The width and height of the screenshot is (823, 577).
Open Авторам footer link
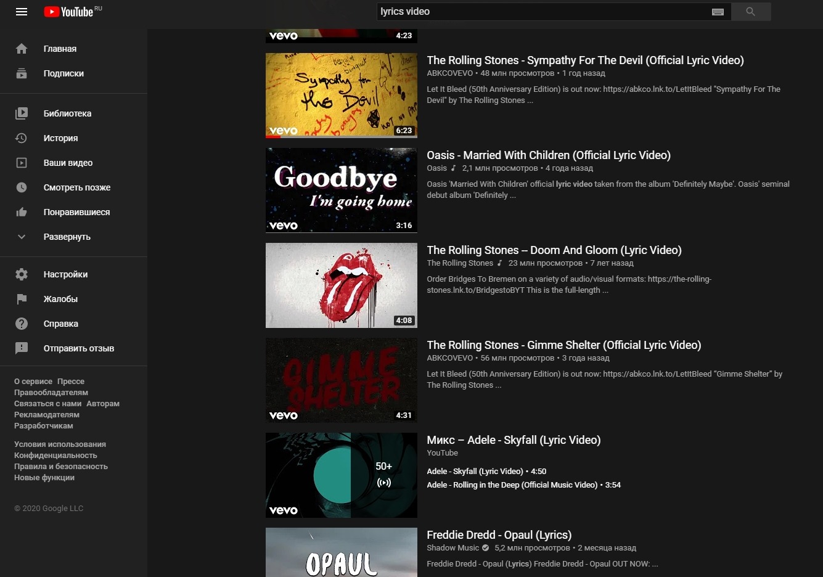[x=103, y=404]
